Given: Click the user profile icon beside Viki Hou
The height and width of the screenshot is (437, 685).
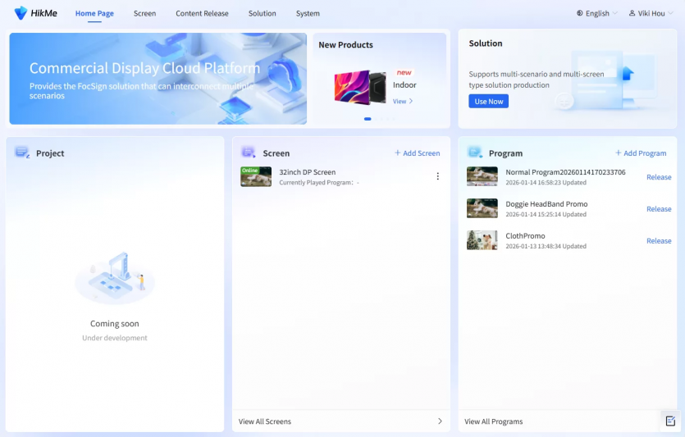Looking at the screenshot, I should 632,13.
